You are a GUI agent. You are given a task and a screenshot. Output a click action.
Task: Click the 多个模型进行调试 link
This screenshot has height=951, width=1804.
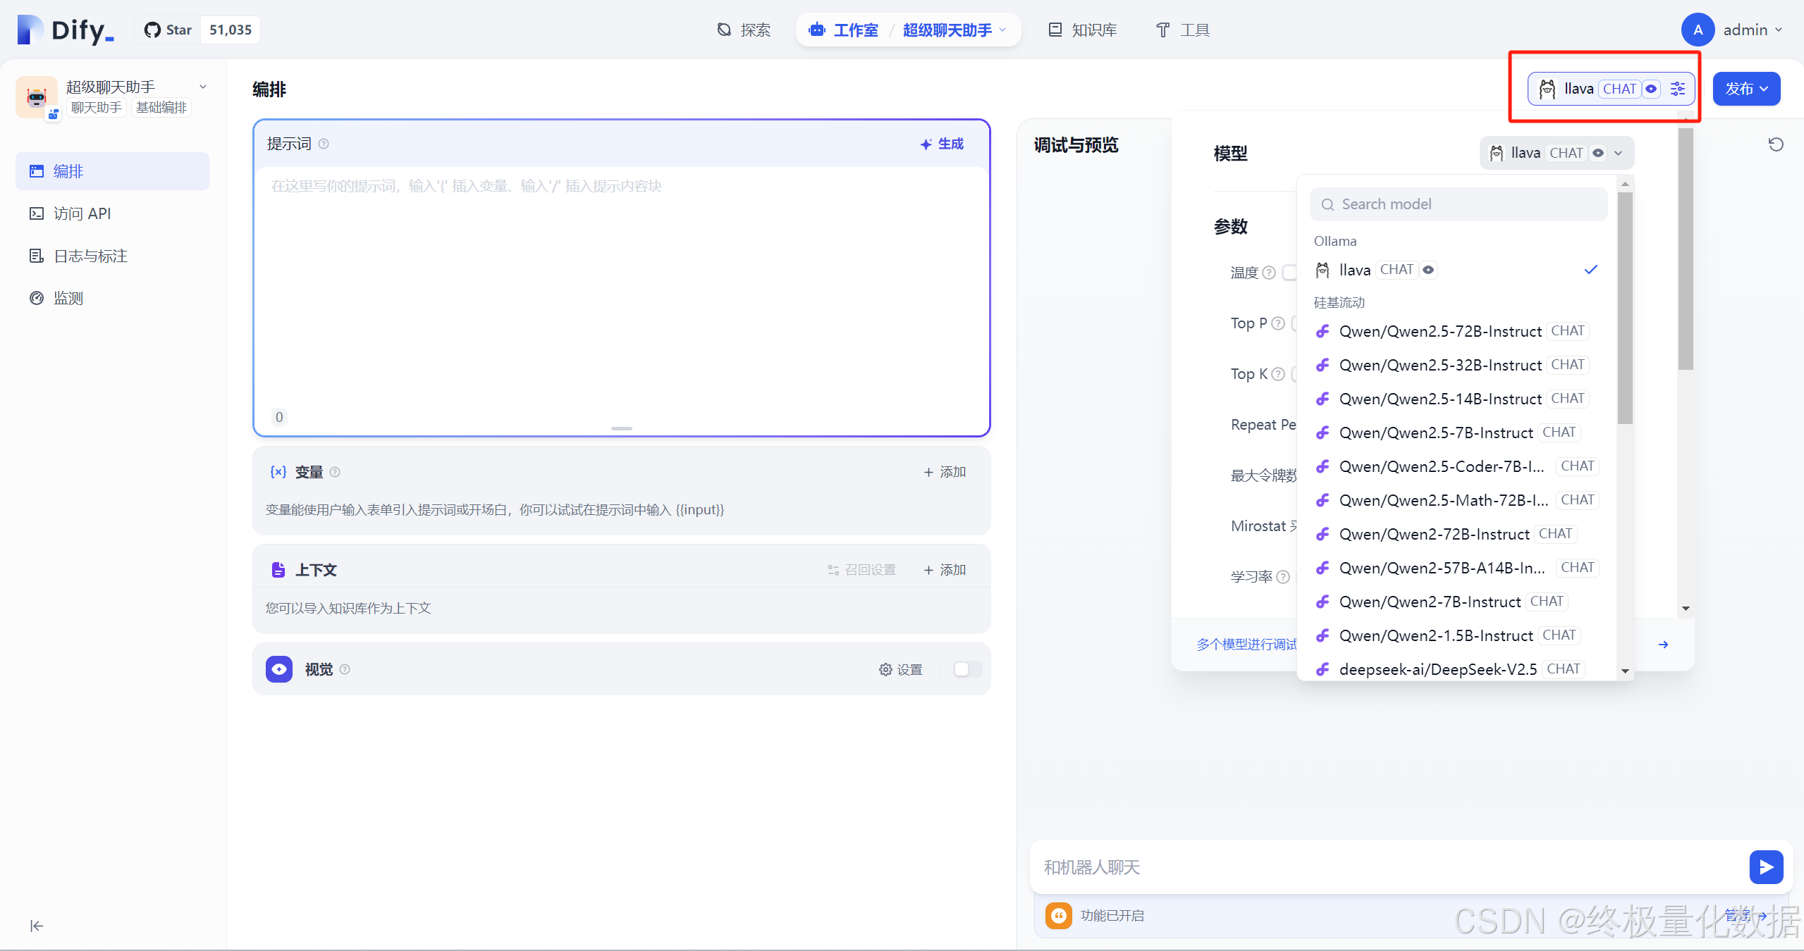1246,643
